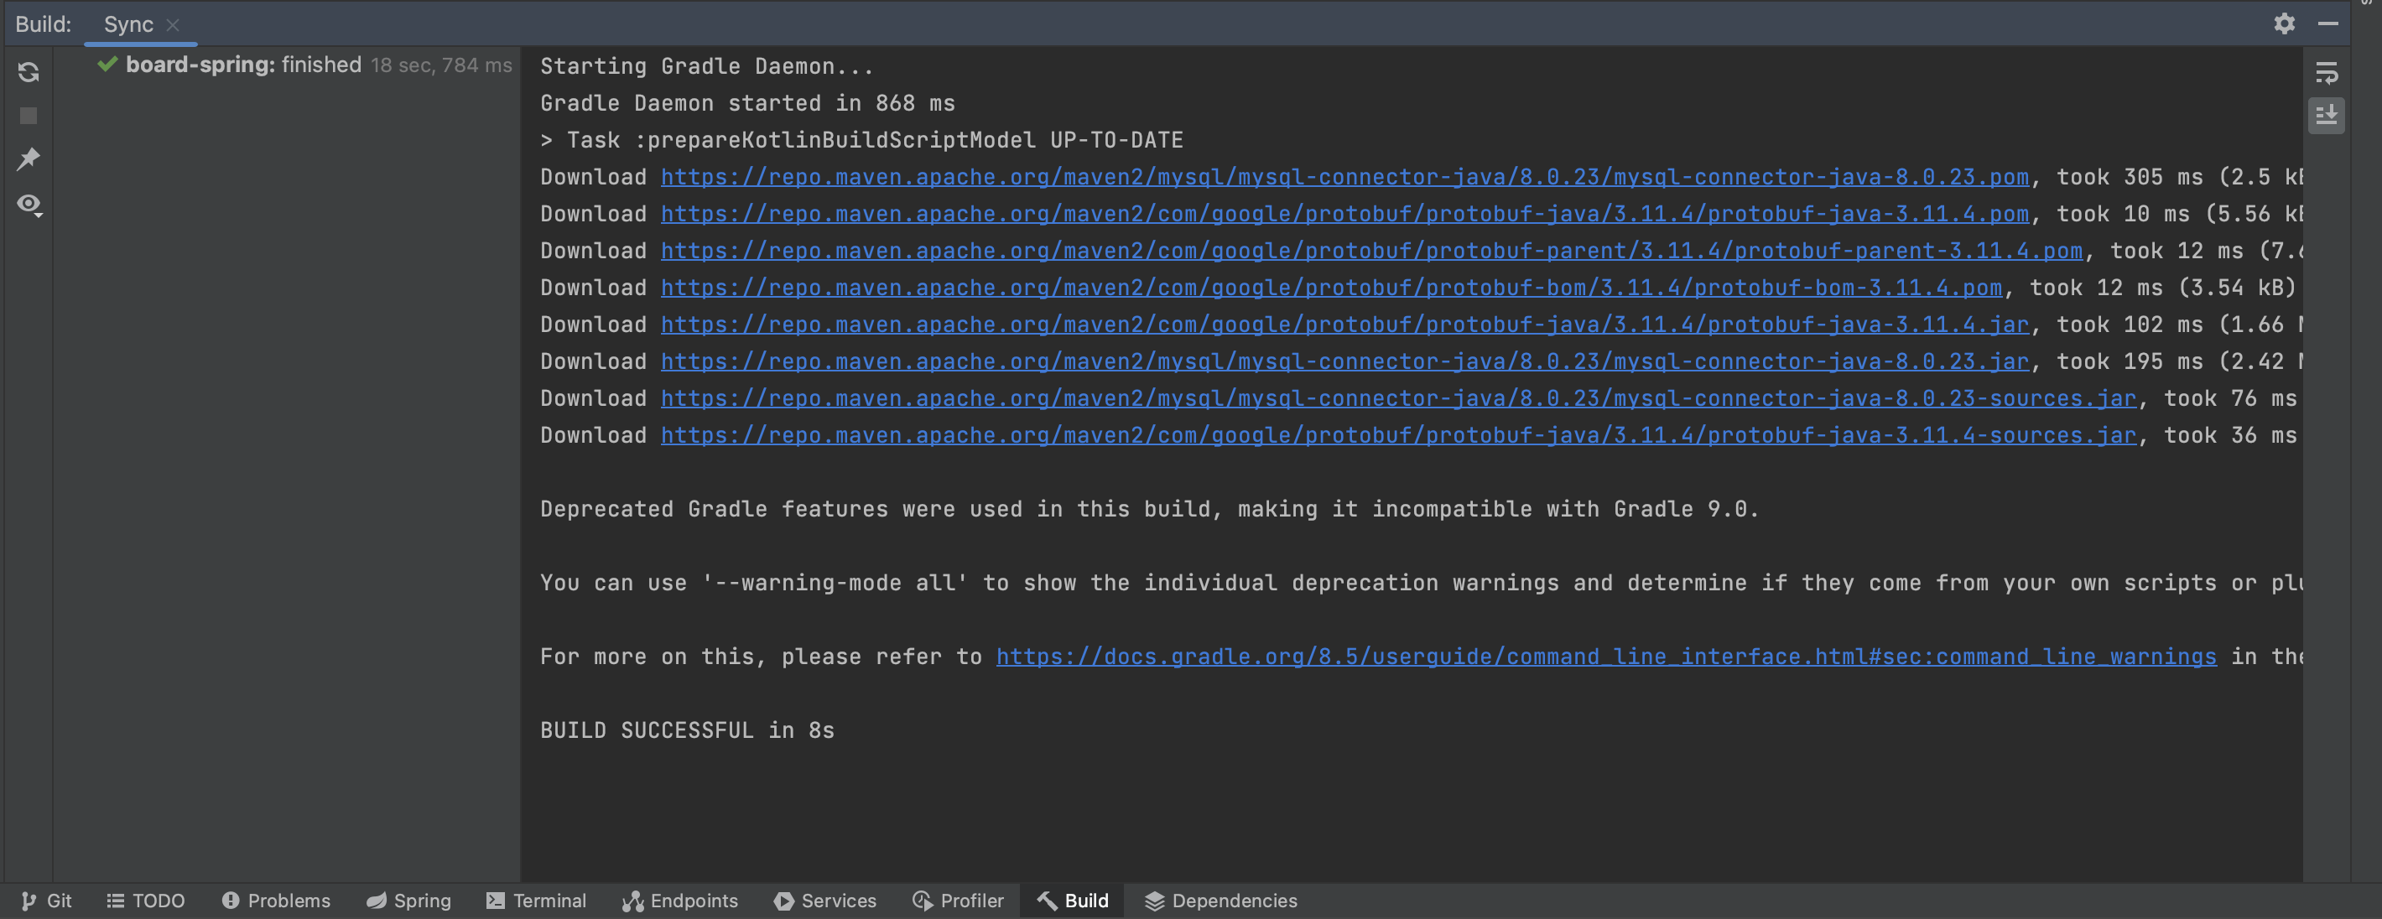Click the Reimport/Sync Gradle icon
Image resolution: width=2382 pixels, height=919 pixels.
coord(29,72)
